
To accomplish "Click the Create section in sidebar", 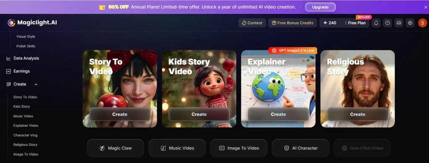I will tap(20, 84).
